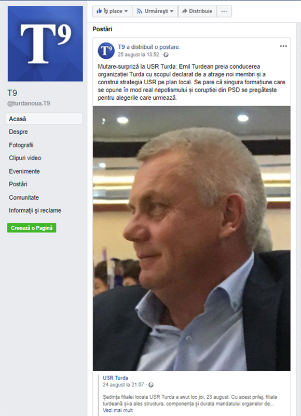This screenshot has height=416, width=301.
Task: Open Clipuri video section
Action: 25,158
